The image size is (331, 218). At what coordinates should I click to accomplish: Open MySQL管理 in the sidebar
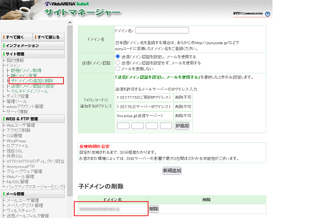pyautogui.click(x=17, y=181)
